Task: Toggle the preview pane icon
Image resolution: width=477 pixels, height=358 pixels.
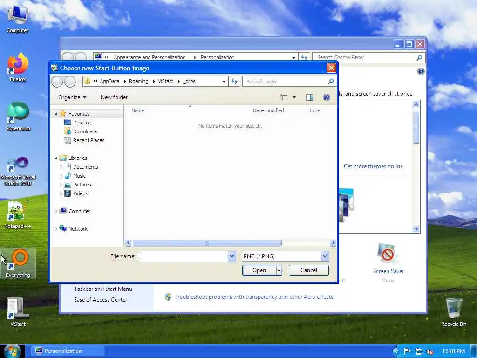Action: [310, 97]
